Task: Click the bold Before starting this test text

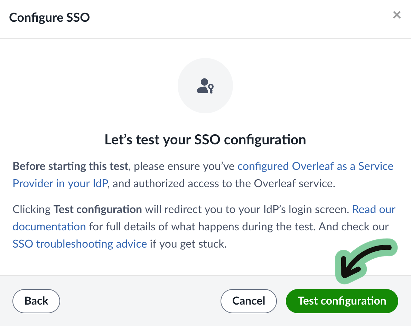Action: click(x=71, y=166)
